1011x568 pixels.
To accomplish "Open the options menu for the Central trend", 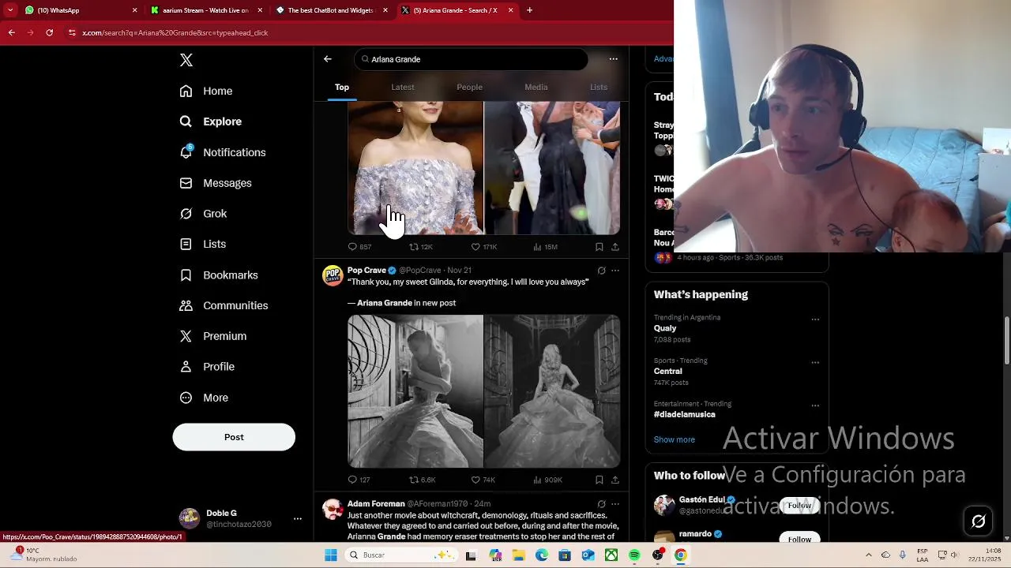I will [x=815, y=363].
